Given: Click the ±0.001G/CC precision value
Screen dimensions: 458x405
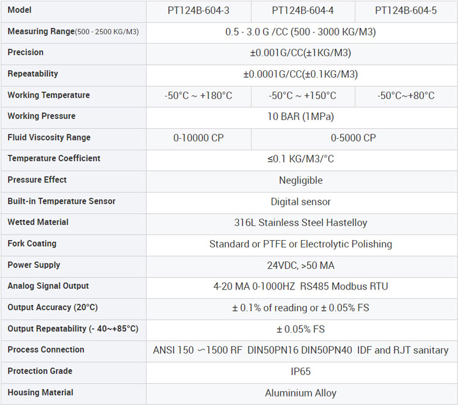Looking at the screenshot, I should (300, 53).
